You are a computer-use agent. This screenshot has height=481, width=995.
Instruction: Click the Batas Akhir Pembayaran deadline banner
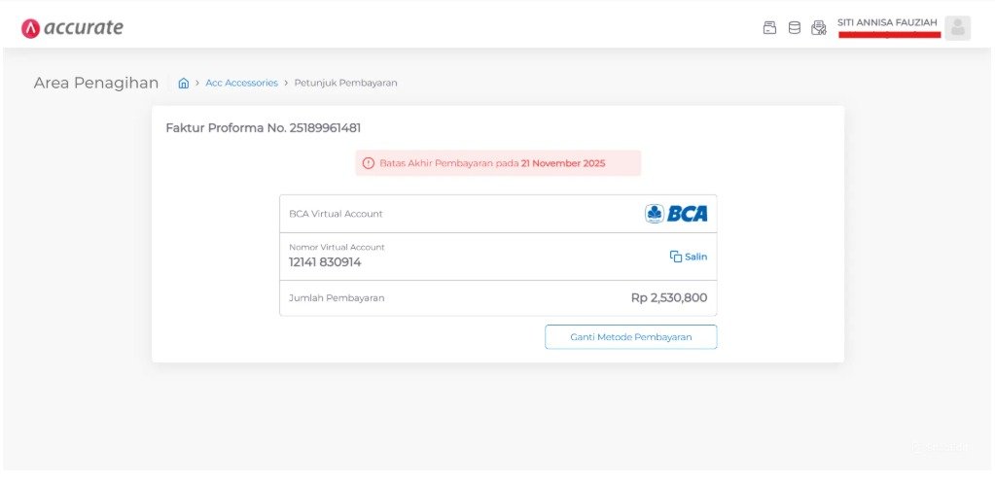pos(498,163)
